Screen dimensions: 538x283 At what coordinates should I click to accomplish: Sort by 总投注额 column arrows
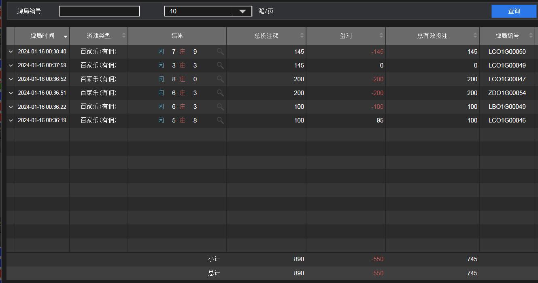(302, 36)
